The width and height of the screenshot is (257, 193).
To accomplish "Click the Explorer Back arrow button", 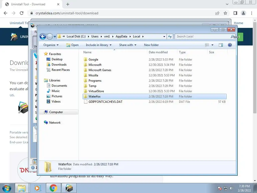I will pos(43,36).
